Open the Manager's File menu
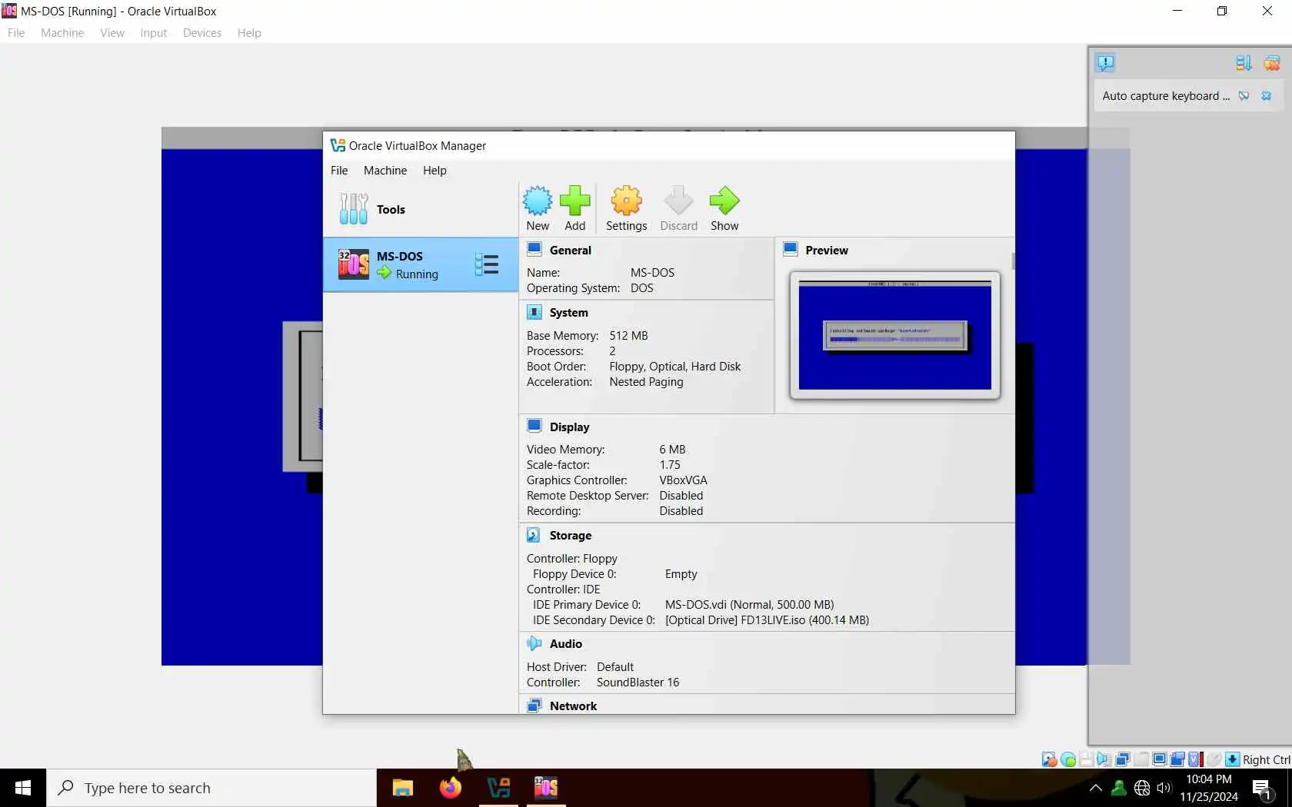The image size is (1292, 807). (339, 171)
